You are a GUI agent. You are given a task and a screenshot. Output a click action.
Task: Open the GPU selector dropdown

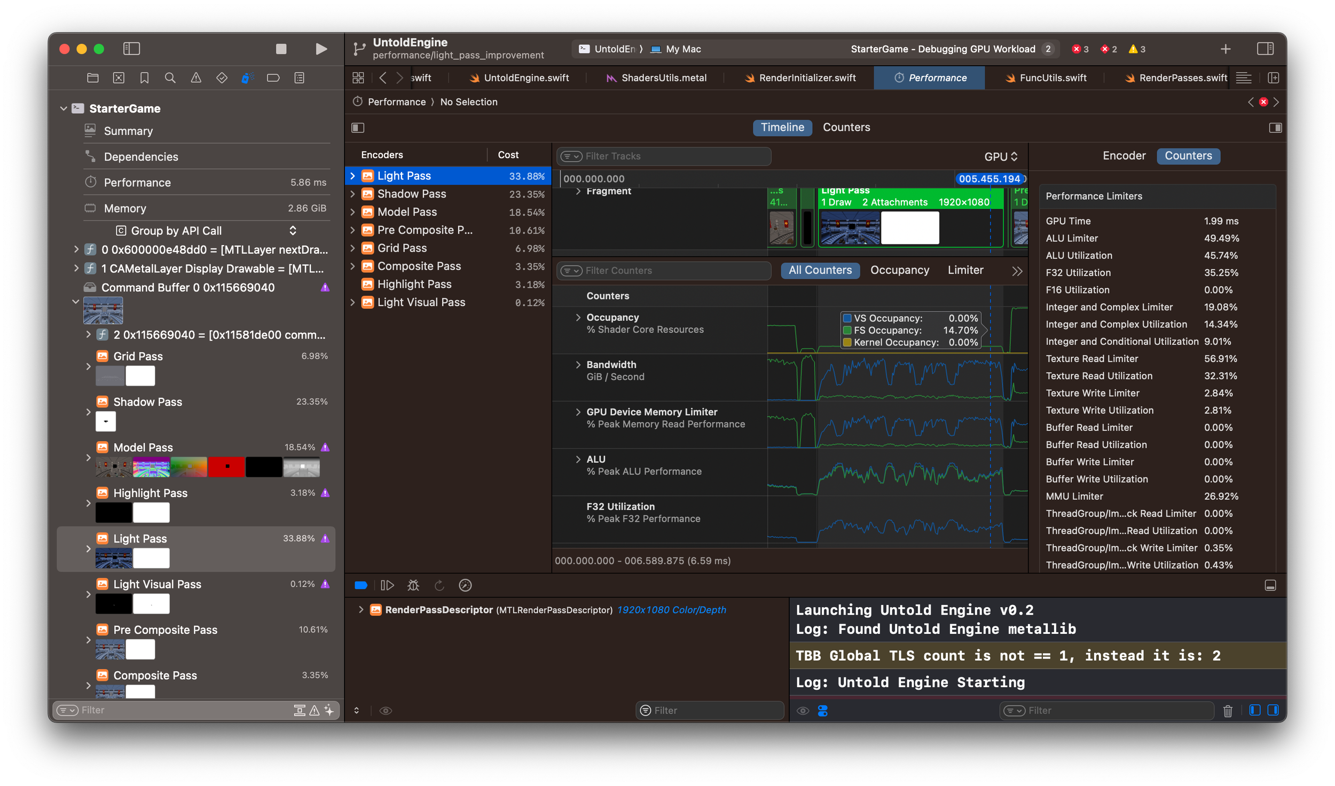pyautogui.click(x=1001, y=156)
